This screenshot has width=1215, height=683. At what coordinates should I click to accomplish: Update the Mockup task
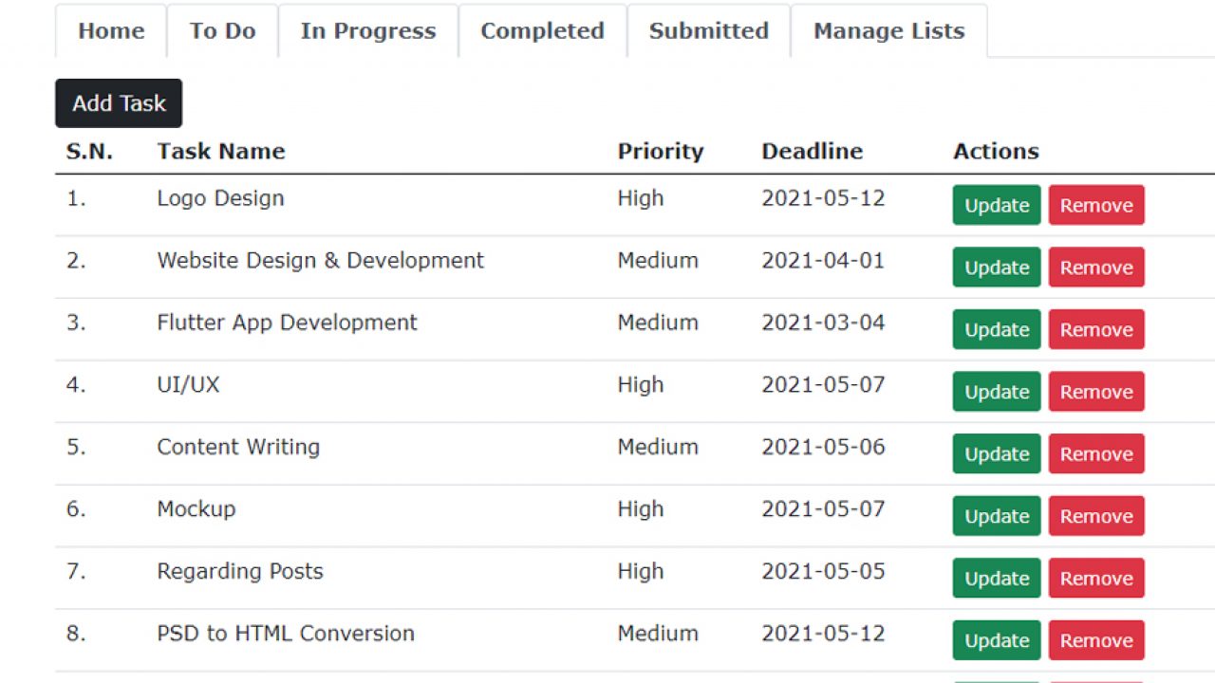(997, 516)
